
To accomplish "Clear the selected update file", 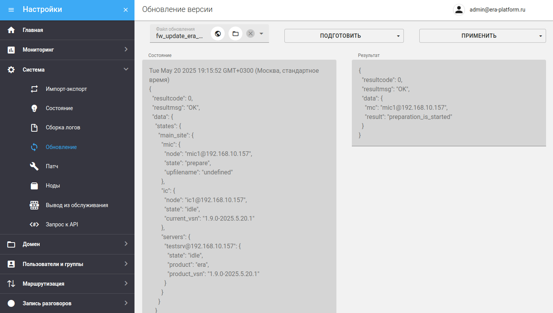I will (x=250, y=33).
